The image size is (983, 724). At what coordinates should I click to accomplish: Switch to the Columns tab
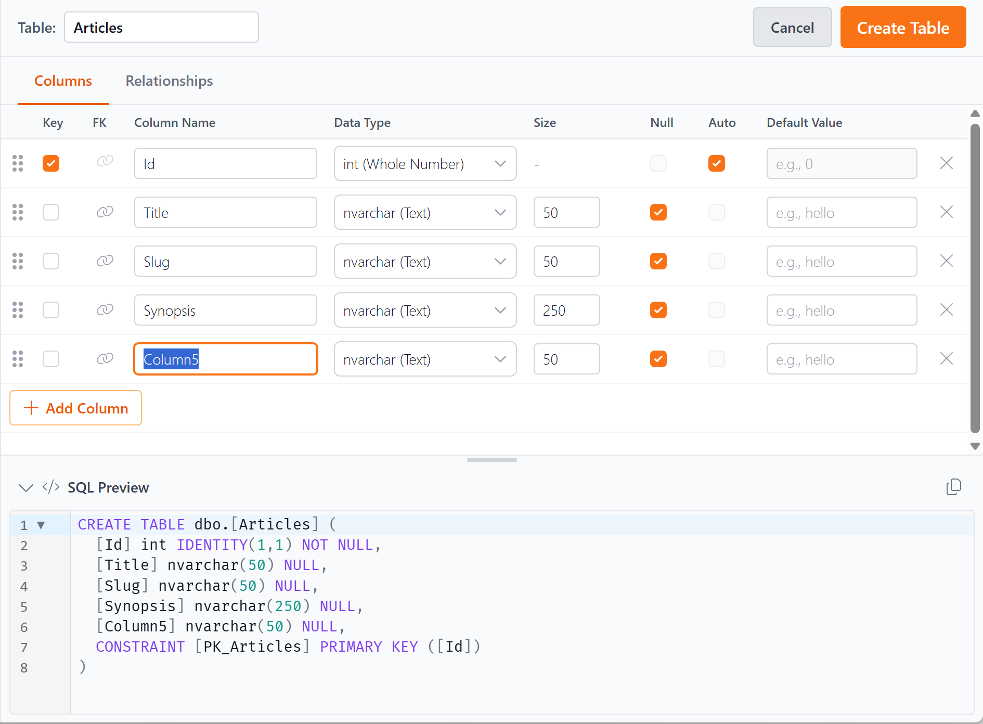pyautogui.click(x=63, y=81)
